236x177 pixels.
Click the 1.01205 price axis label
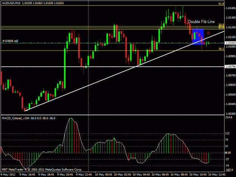click(231, 28)
